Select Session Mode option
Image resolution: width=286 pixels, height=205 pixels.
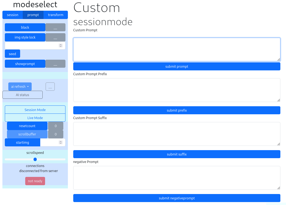pos(35,110)
